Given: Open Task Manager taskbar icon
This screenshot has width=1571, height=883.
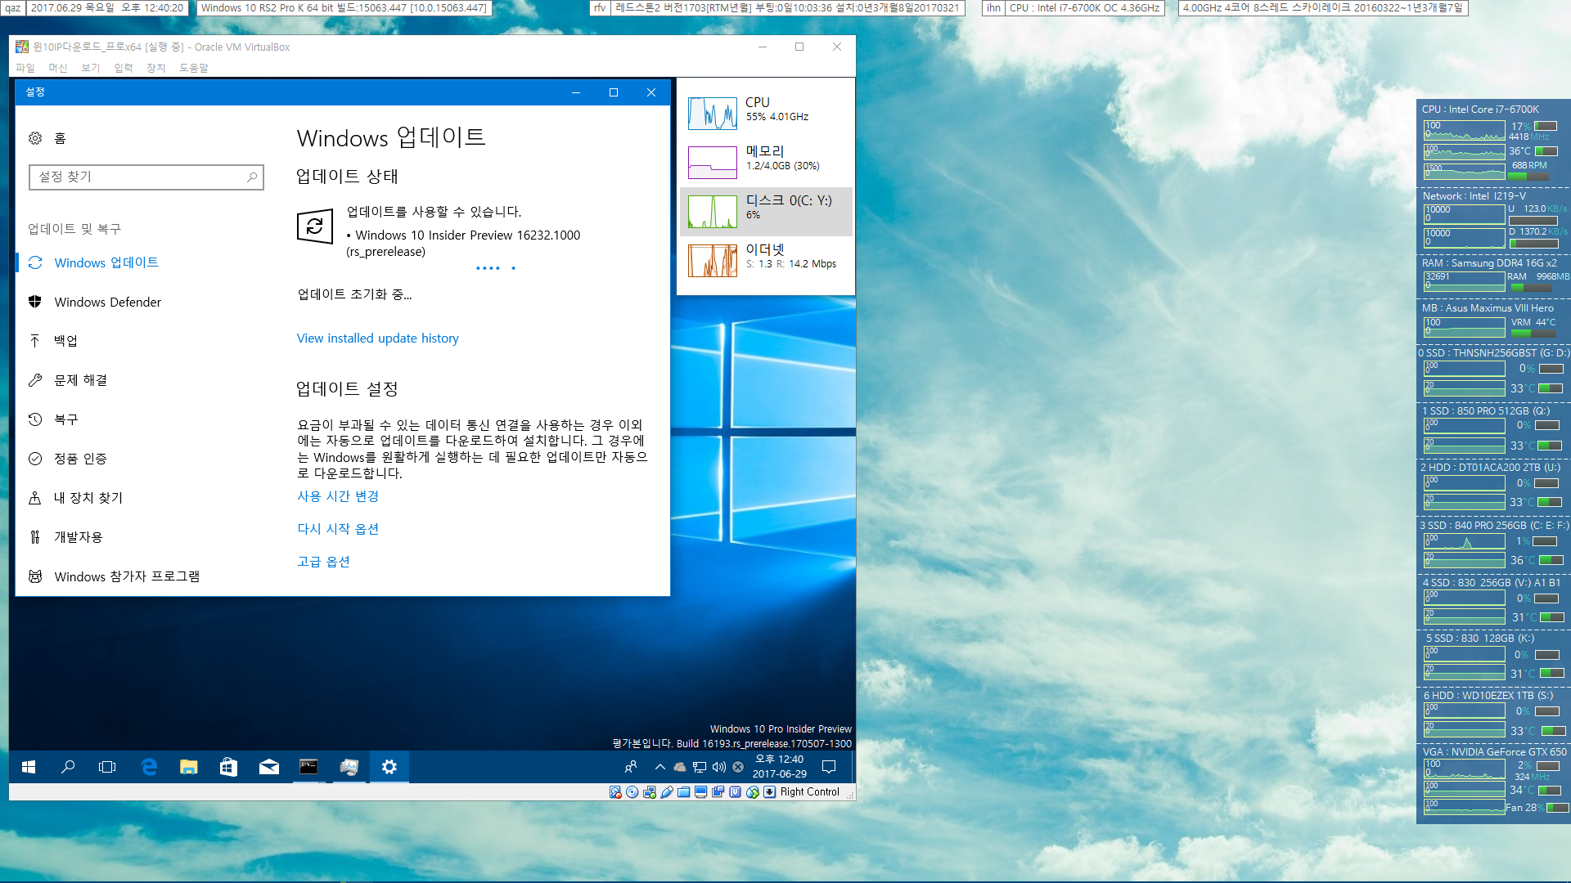Looking at the screenshot, I should point(349,767).
